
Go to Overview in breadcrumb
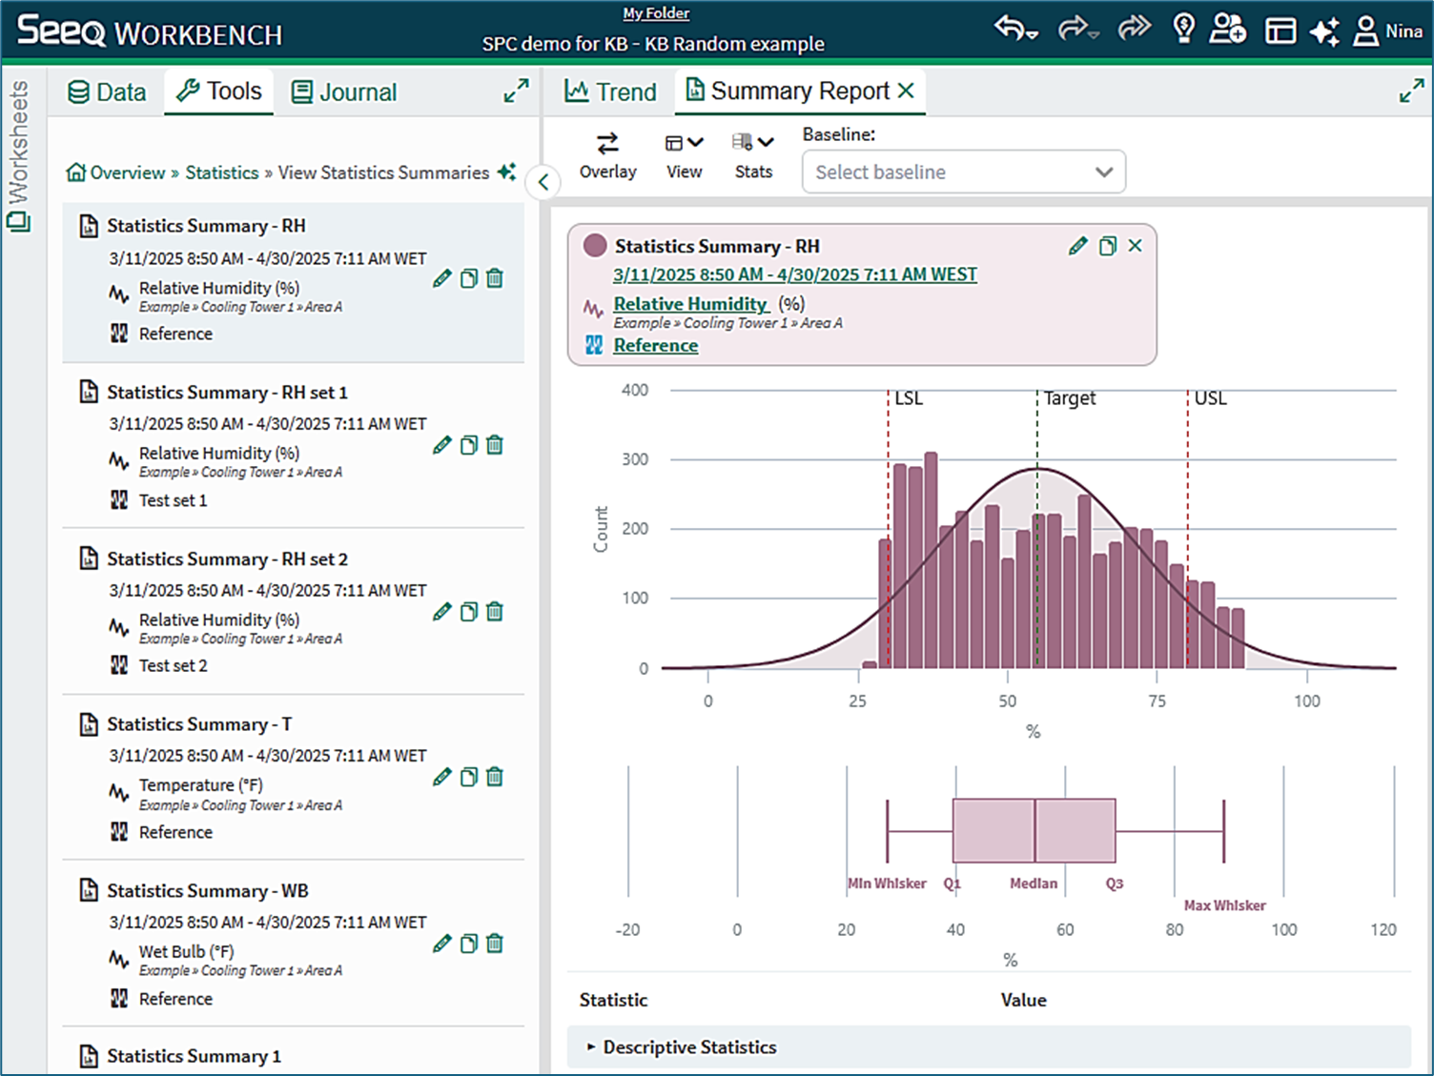click(x=115, y=173)
